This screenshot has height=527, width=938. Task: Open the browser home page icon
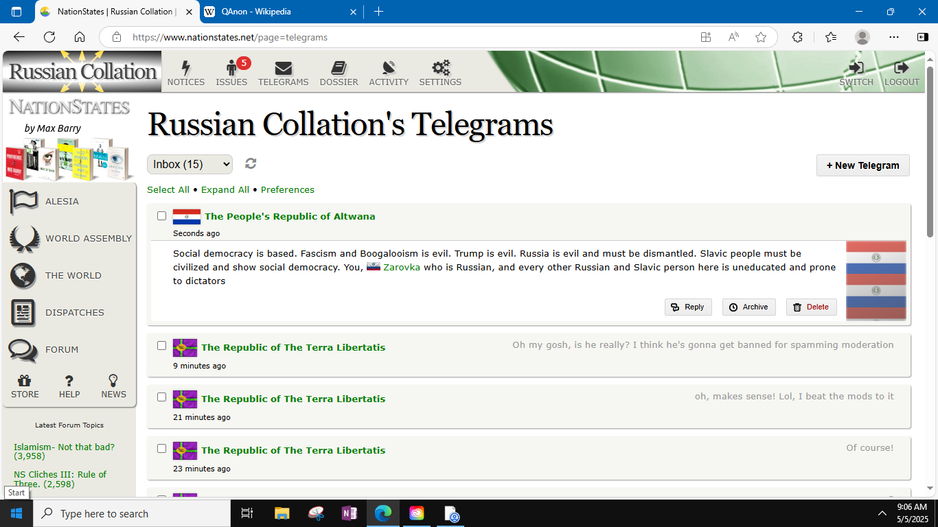[80, 37]
